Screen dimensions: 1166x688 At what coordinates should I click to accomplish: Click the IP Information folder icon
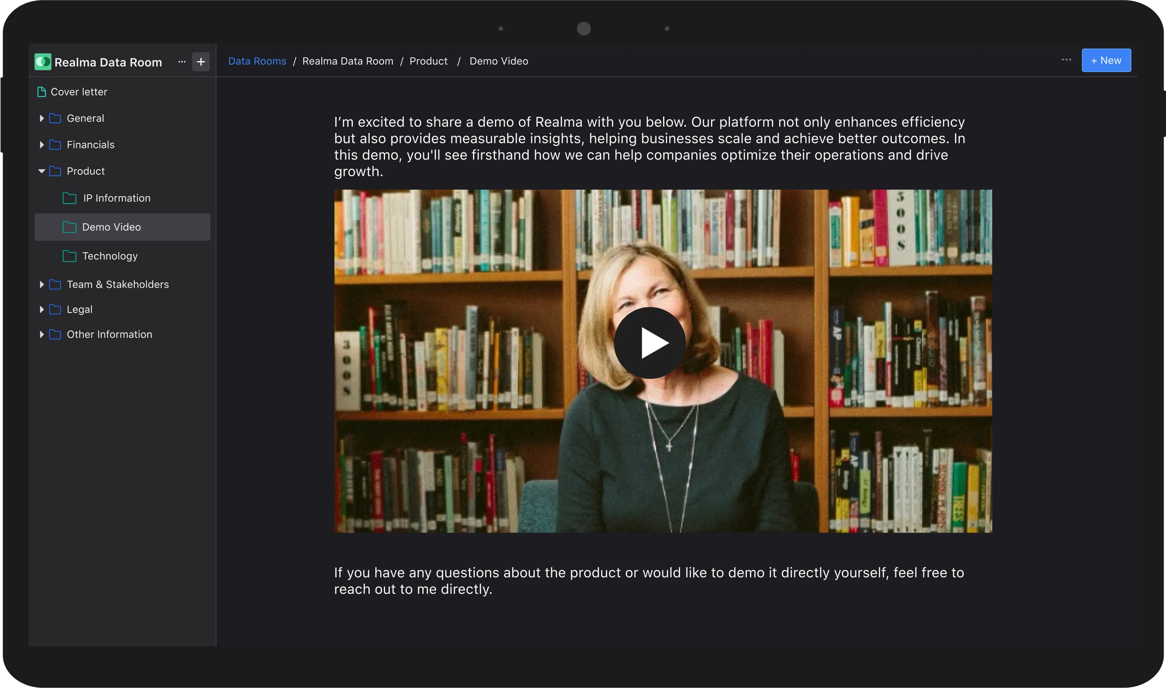(70, 199)
